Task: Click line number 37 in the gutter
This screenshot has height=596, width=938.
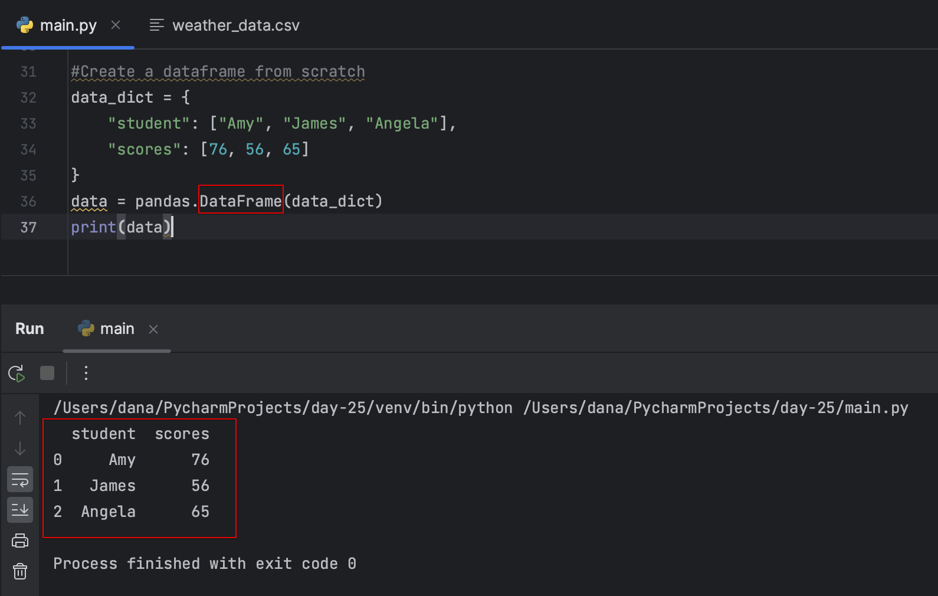Action: click(28, 227)
